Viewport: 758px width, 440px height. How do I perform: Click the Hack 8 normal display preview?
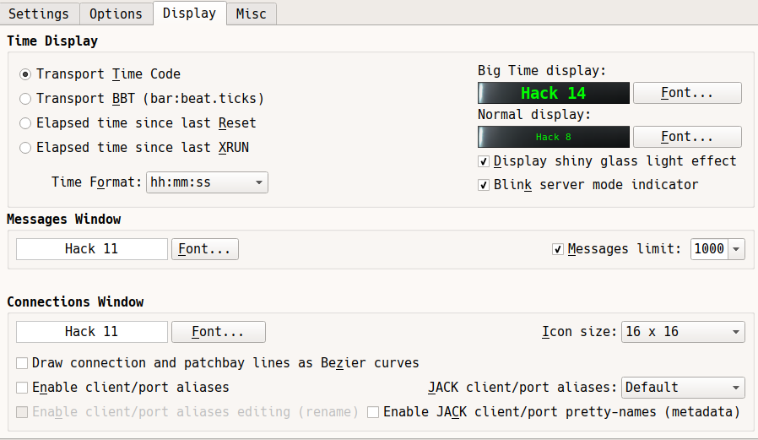pos(554,137)
